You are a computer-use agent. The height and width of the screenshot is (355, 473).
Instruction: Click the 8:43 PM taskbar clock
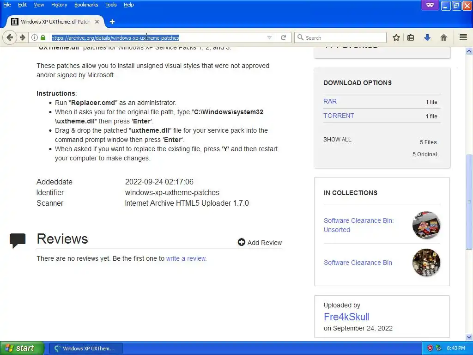pyautogui.click(x=455, y=348)
